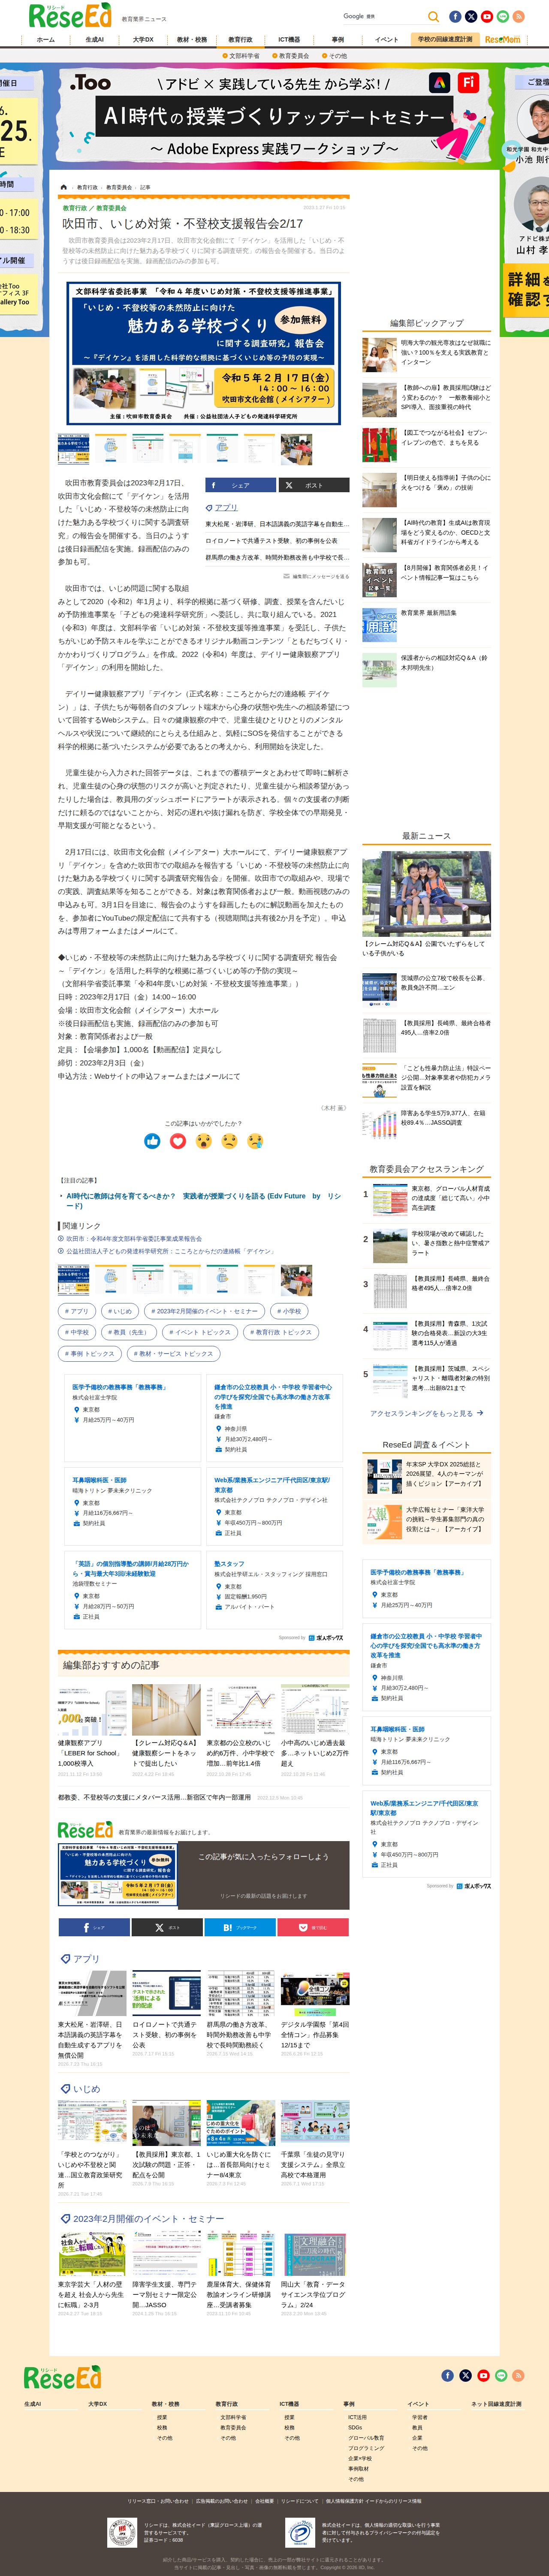Click the # 教育行政 トピックス tag
Image resolution: width=549 pixels, height=2576 pixels.
[x=280, y=1332]
